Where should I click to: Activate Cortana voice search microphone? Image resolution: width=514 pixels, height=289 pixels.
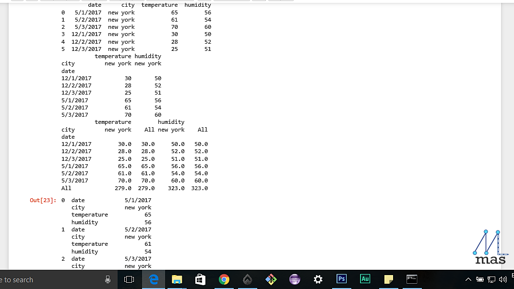(x=108, y=279)
